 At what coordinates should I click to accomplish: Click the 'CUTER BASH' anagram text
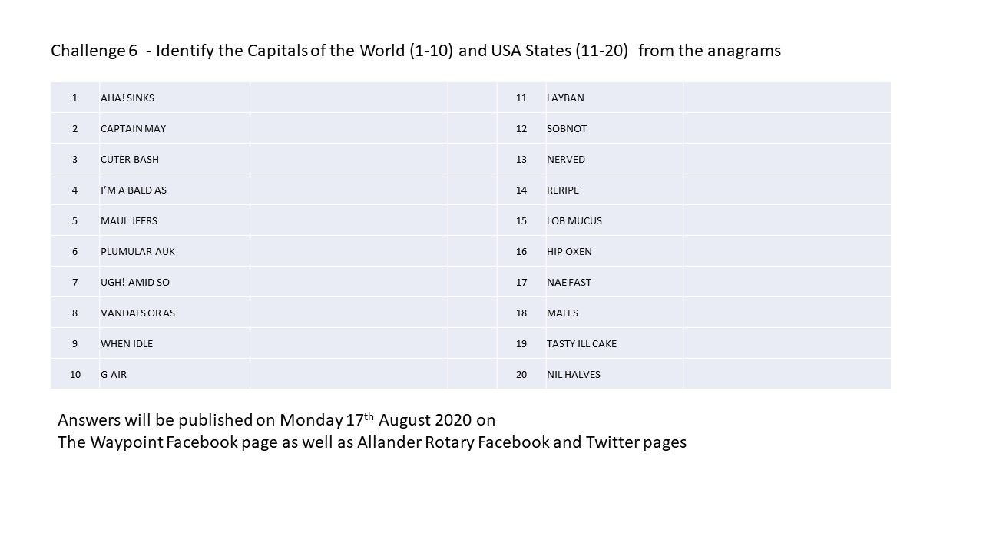pos(130,160)
